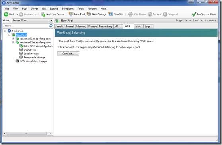Image resolution: width=222 pixels, height=145 pixels.
Task: Click the Shut Down power icon
Action: click(x=130, y=14)
